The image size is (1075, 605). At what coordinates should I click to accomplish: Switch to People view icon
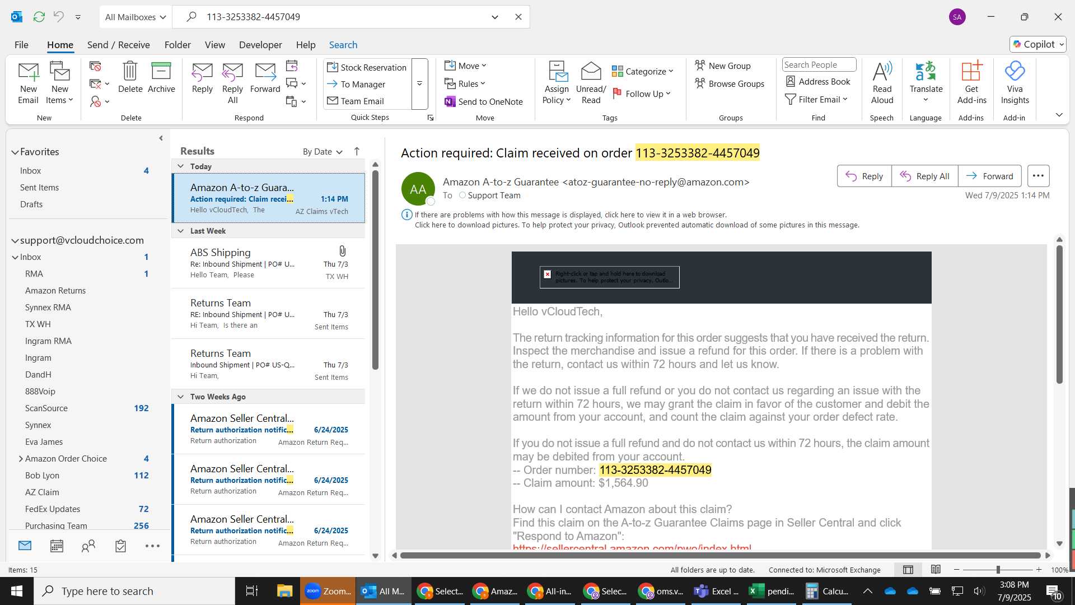tap(88, 546)
